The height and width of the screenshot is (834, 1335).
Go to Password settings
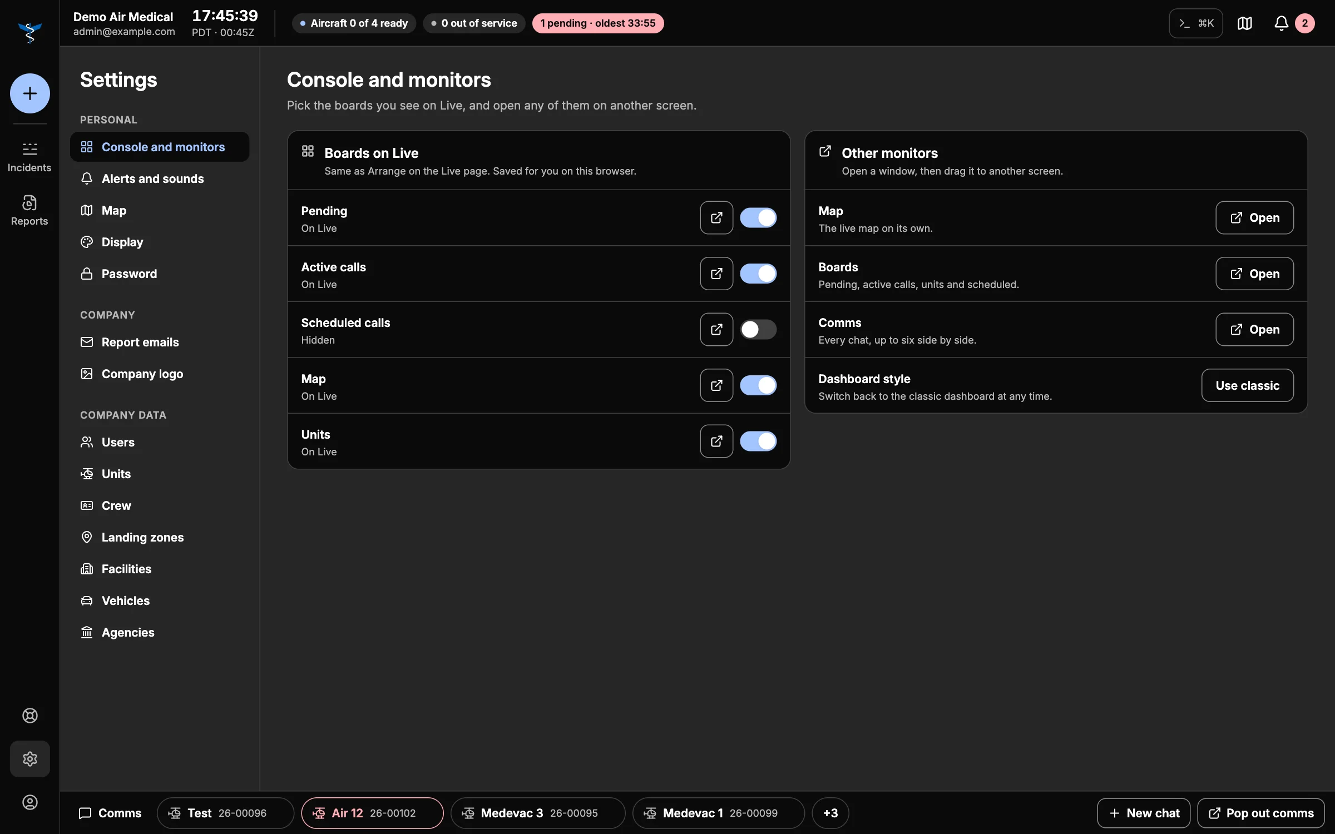[160, 274]
